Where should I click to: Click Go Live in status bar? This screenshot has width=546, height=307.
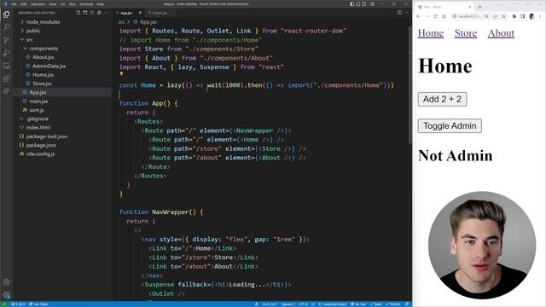tap(358, 304)
